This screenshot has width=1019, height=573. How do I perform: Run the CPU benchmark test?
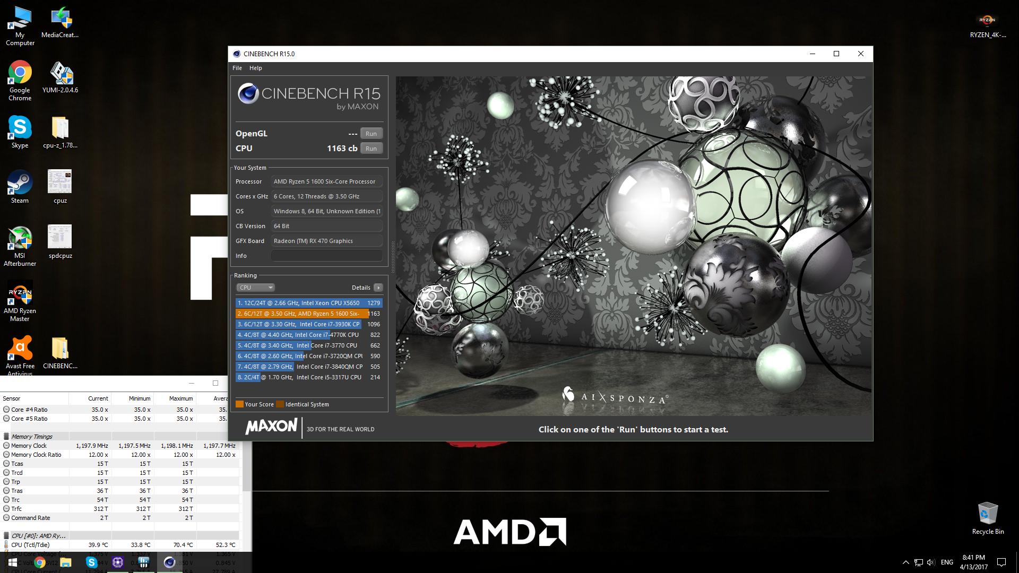coord(371,149)
